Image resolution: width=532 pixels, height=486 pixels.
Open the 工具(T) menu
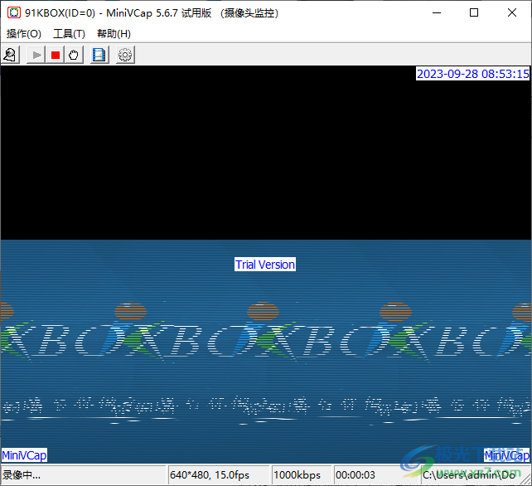click(x=70, y=34)
